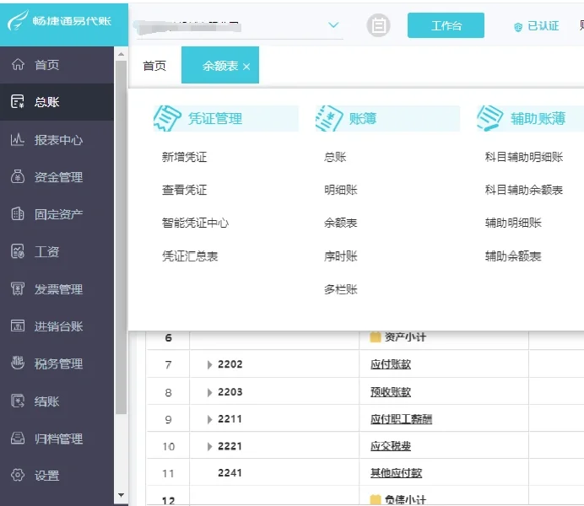Click the 设置 gear icon
This screenshot has width=584, height=506.
coord(18,475)
